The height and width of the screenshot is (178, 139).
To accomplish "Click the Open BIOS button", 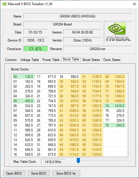I will (14, 173).
